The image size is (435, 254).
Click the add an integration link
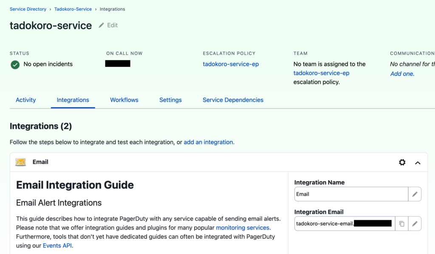[x=209, y=142]
